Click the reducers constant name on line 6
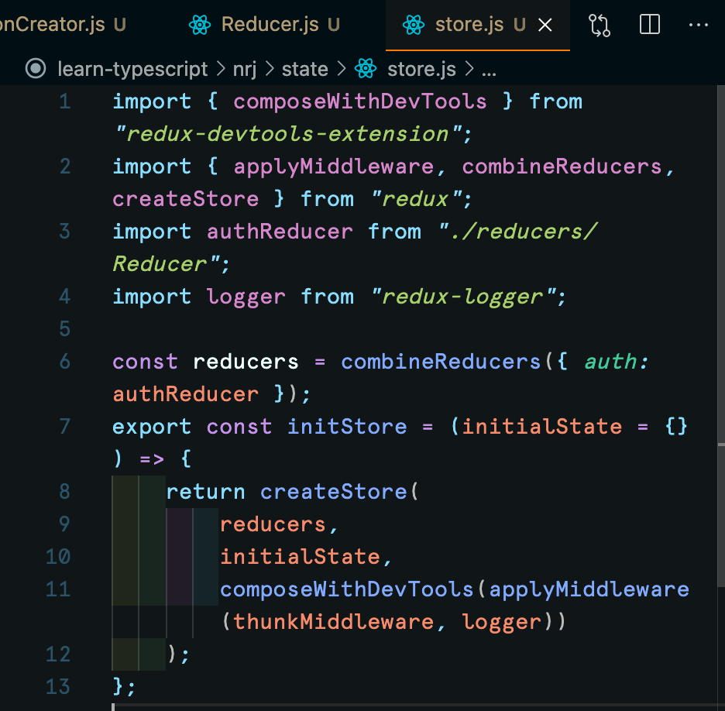The width and height of the screenshot is (725, 711). pyautogui.click(x=246, y=362)
